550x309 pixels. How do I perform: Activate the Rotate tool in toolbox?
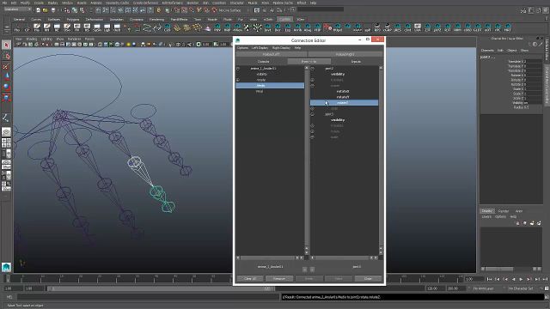point(6,87)
